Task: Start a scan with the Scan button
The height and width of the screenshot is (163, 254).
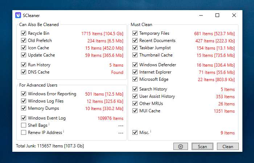Action: [x=202, y=146]
